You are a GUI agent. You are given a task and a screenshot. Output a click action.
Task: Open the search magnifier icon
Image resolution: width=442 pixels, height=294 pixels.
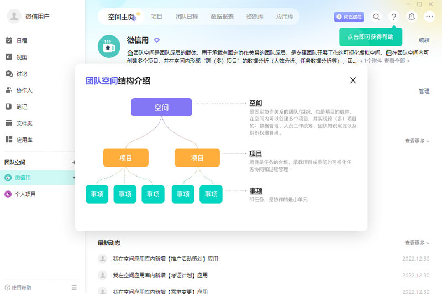pyautogui.click(x=376, y=17)
